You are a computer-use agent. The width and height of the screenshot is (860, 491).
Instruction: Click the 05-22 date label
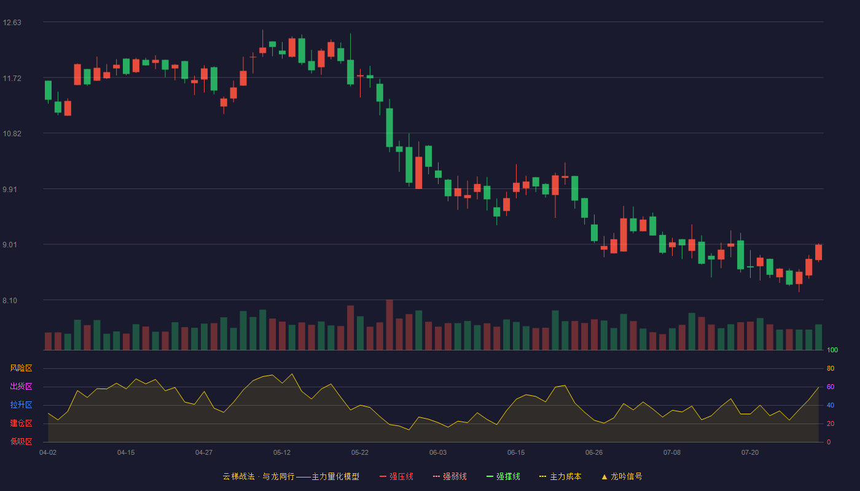(360, 452)
